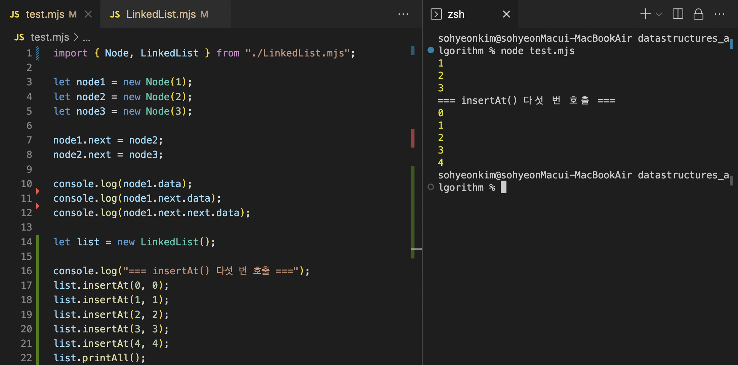Open editor more actions ellipsis menu

click(403, 14)
